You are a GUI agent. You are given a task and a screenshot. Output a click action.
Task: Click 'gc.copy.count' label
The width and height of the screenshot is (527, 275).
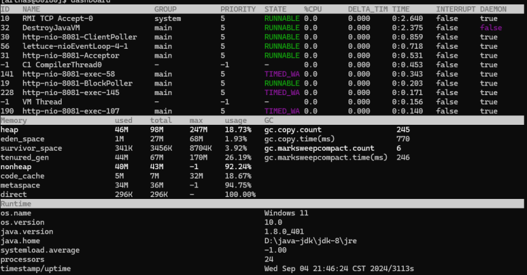pyautogui.click(x=293, y=130)
